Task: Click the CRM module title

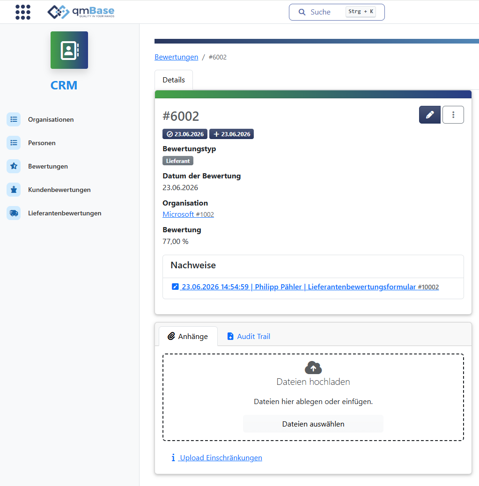Action: pyautogui.click(x=64, y=85)
